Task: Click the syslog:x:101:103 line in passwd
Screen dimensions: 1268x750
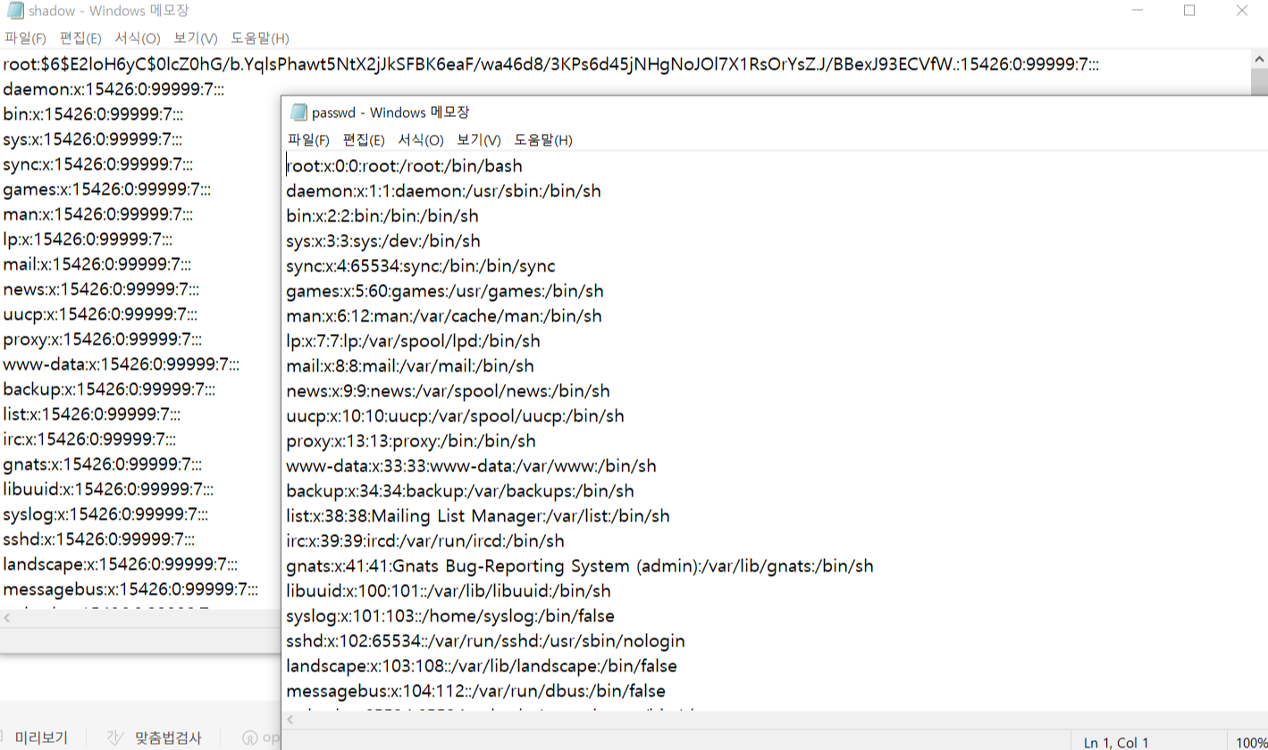Action: pos(450,616)
